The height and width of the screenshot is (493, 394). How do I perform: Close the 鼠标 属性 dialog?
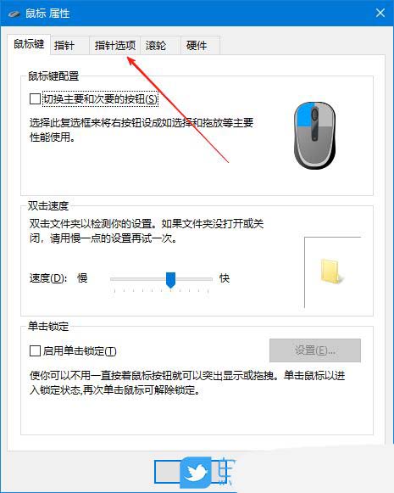[380, 14]
